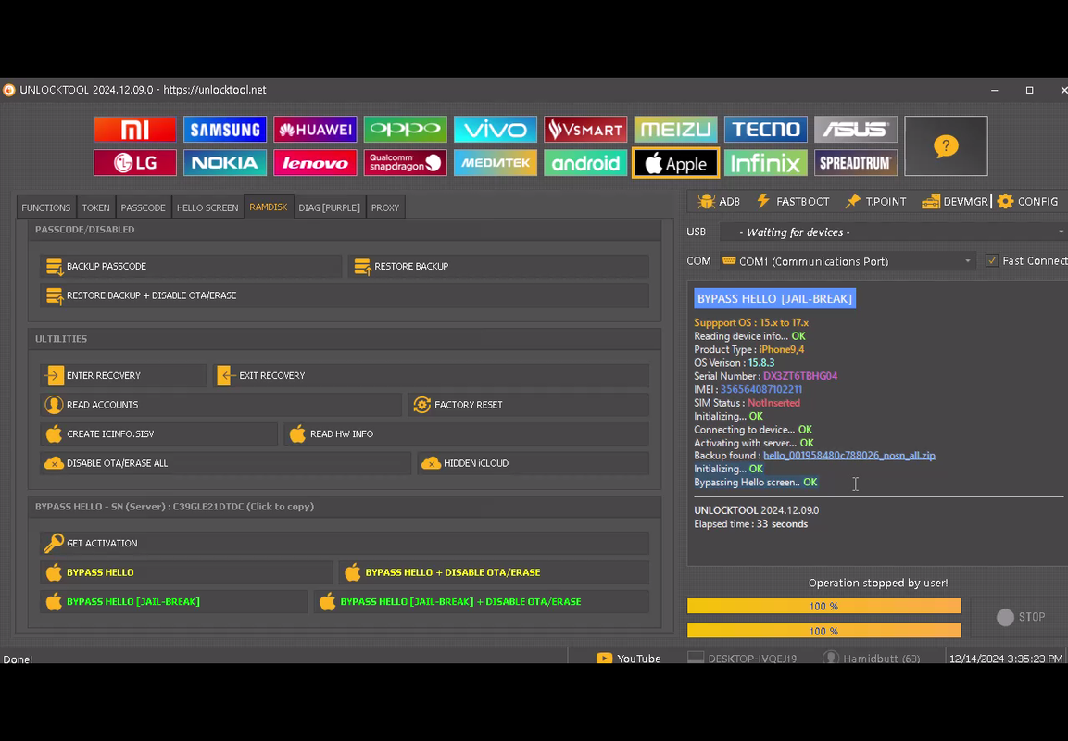Click the READ ACCOUNTS button

tap(220, 405)
